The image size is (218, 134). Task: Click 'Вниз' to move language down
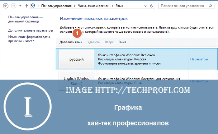122,42
